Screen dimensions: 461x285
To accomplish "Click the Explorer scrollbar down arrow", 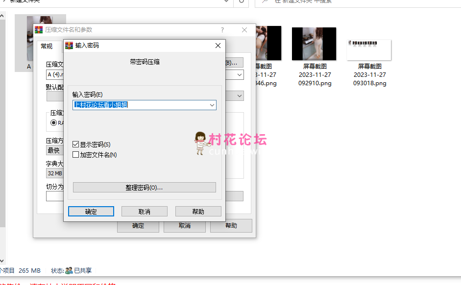I will tap(2, 261).
